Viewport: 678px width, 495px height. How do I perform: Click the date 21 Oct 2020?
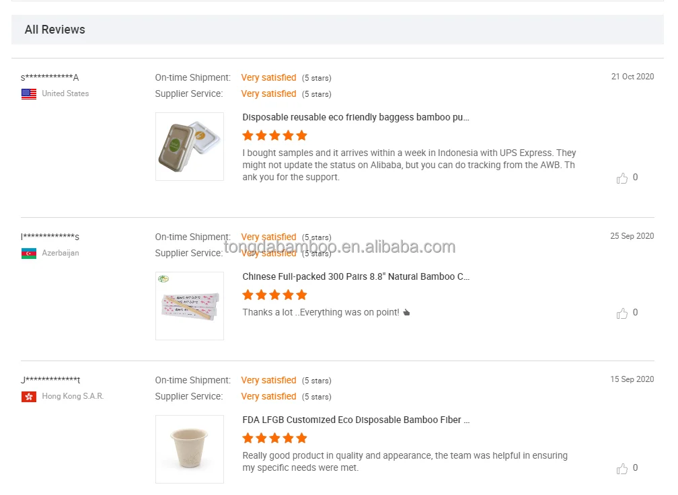(632, 77)
